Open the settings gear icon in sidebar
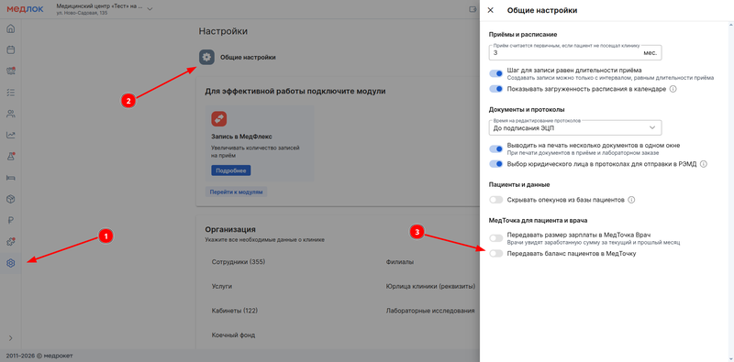 tap(11, 263)
